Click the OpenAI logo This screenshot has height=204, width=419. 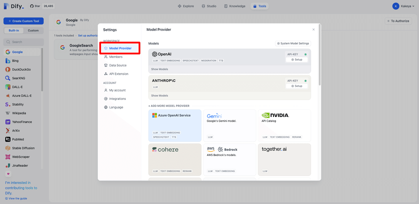coord(162,54)
